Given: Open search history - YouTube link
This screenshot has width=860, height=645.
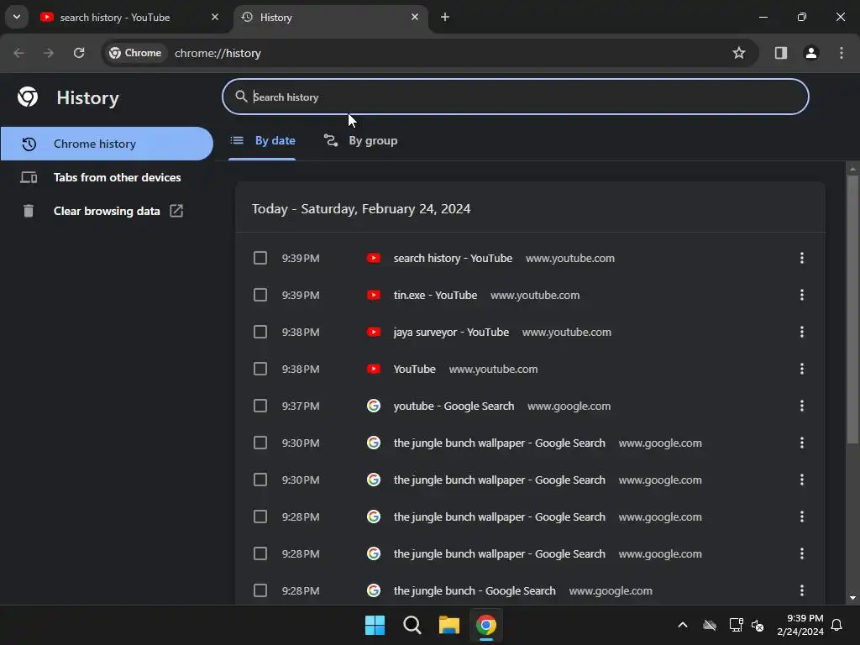Looking at the screenshot, I should (x=453, y=259).
